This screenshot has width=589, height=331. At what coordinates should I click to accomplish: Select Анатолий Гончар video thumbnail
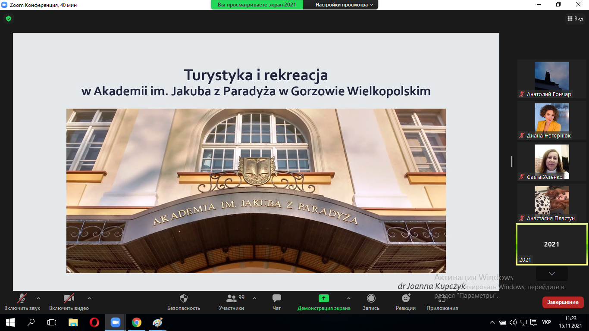click(x=552, y=79)
